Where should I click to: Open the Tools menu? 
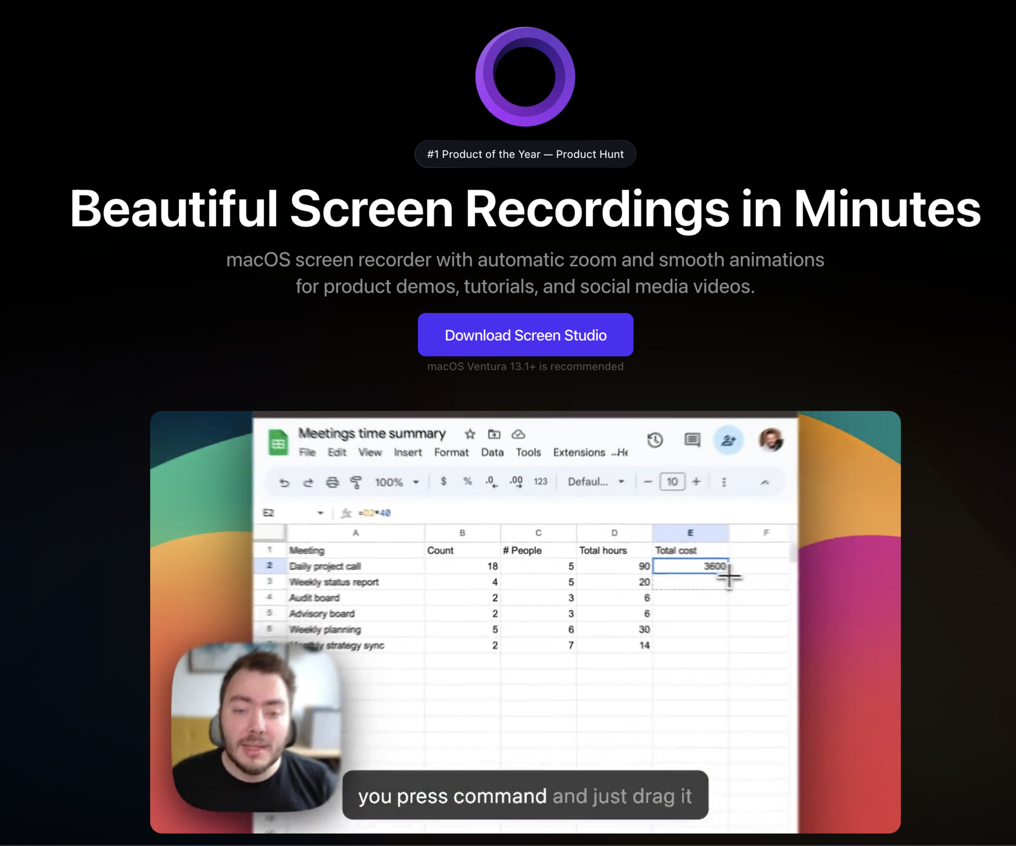point(528,452)
